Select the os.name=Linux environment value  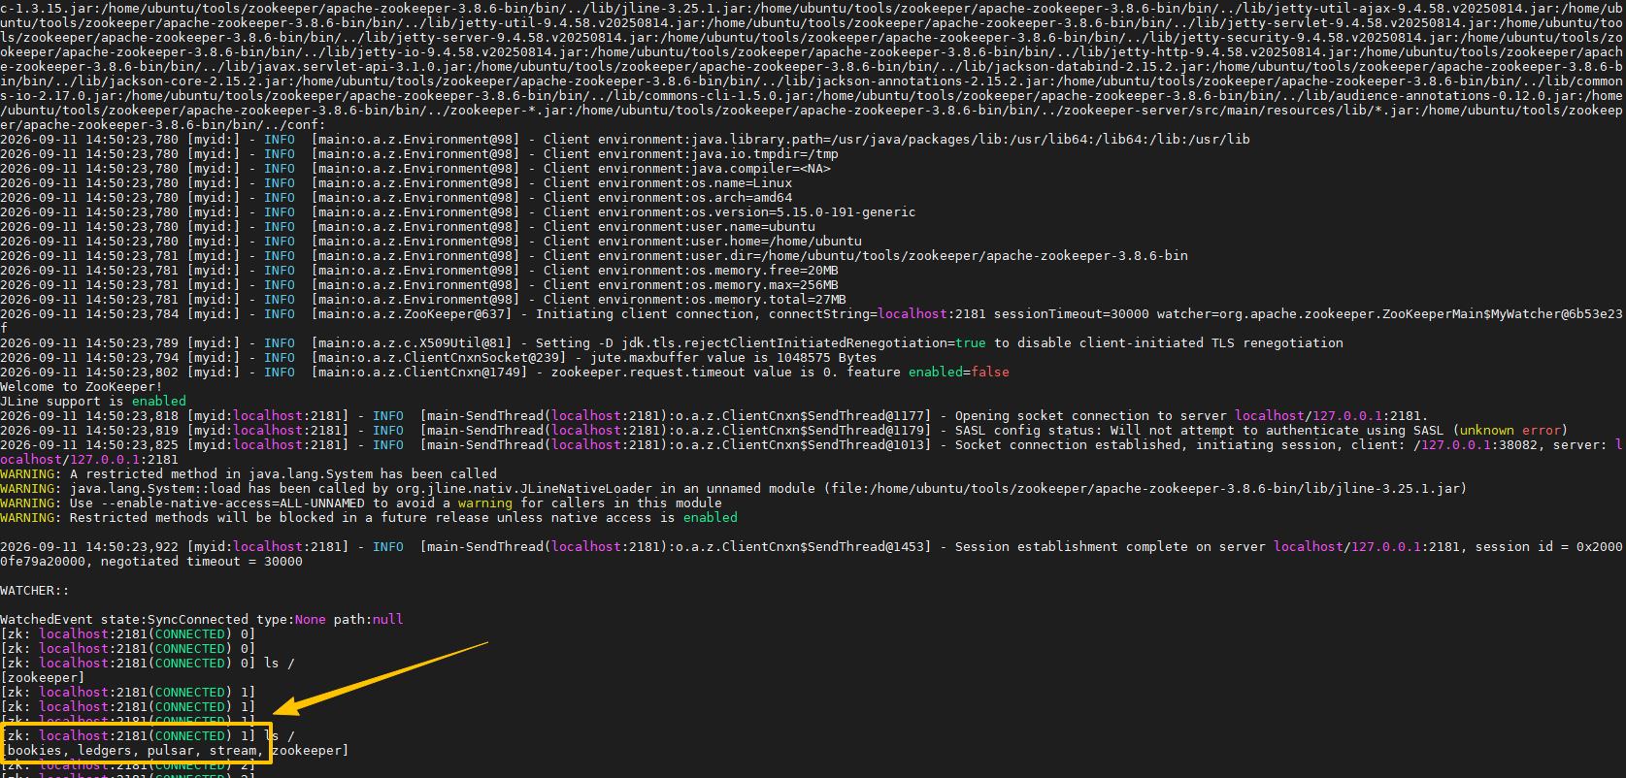pyautogui.click(x=742, y=183)
